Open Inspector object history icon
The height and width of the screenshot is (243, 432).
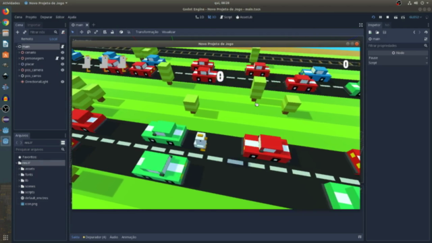tap(426, 32)
